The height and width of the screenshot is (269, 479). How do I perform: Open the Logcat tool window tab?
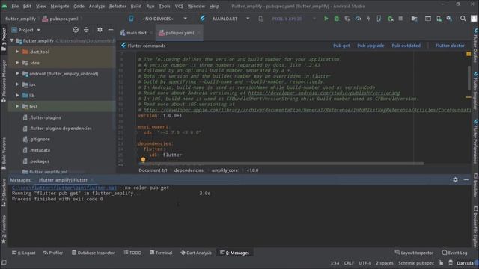click(x=23, y=253)
